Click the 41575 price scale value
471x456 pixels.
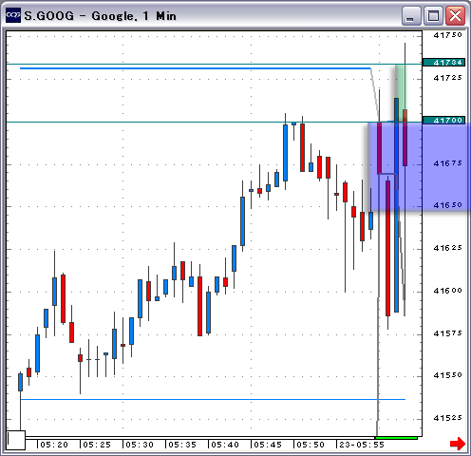447,333
